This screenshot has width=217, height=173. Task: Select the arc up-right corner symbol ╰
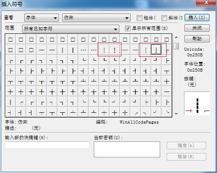point(167,112)
